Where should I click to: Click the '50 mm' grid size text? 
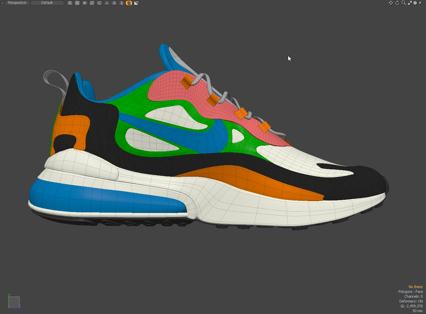pyautogui.click(x=418, y=311)
